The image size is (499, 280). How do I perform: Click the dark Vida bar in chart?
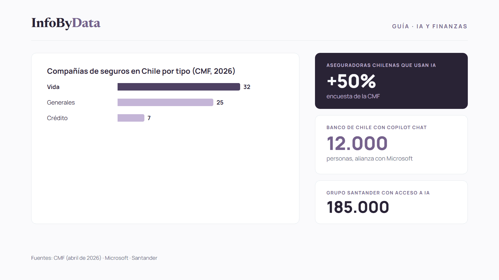pos(179,87)
